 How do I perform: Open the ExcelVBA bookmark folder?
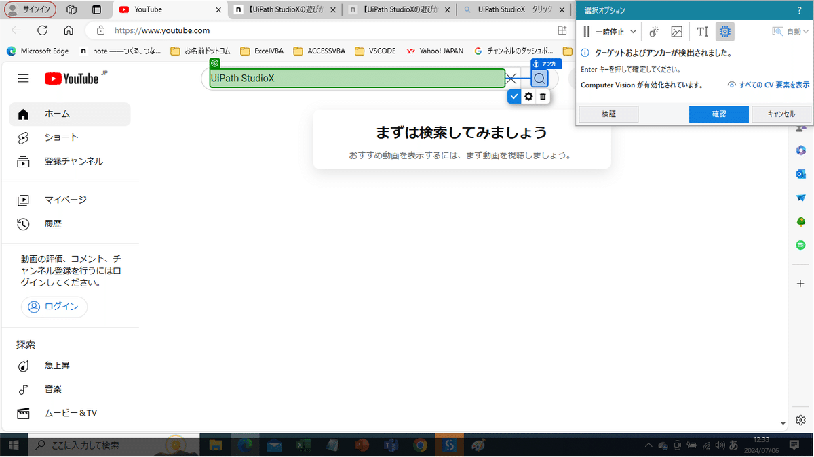263,51
